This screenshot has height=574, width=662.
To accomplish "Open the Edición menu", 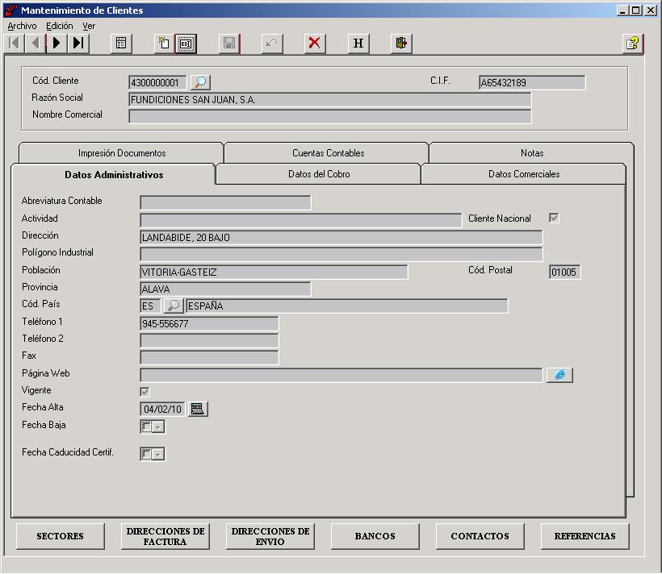I will pos(60,26).
